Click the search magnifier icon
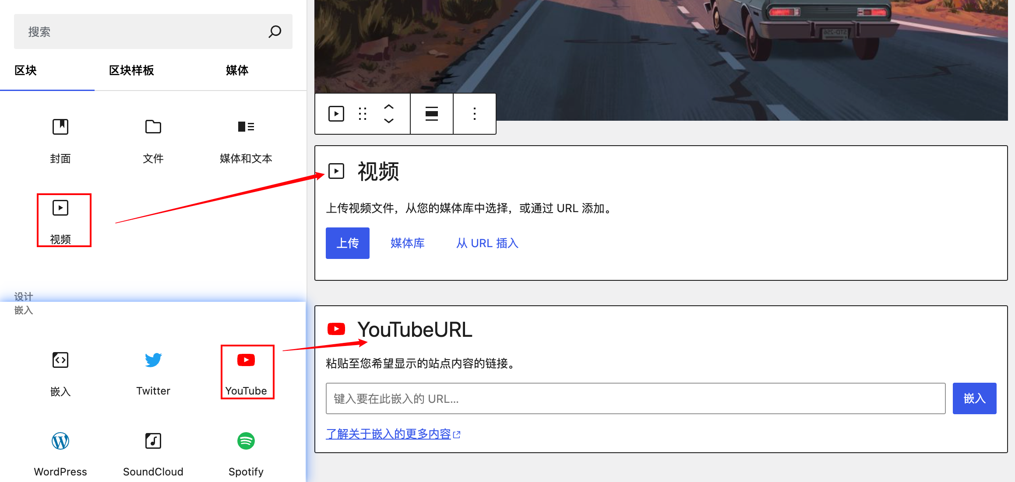The image size is (1015, 482). pos(275,31)
